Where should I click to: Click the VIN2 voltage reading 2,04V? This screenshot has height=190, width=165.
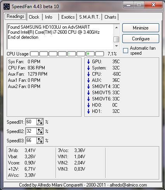pyautogui.click(x=80, y=163)
